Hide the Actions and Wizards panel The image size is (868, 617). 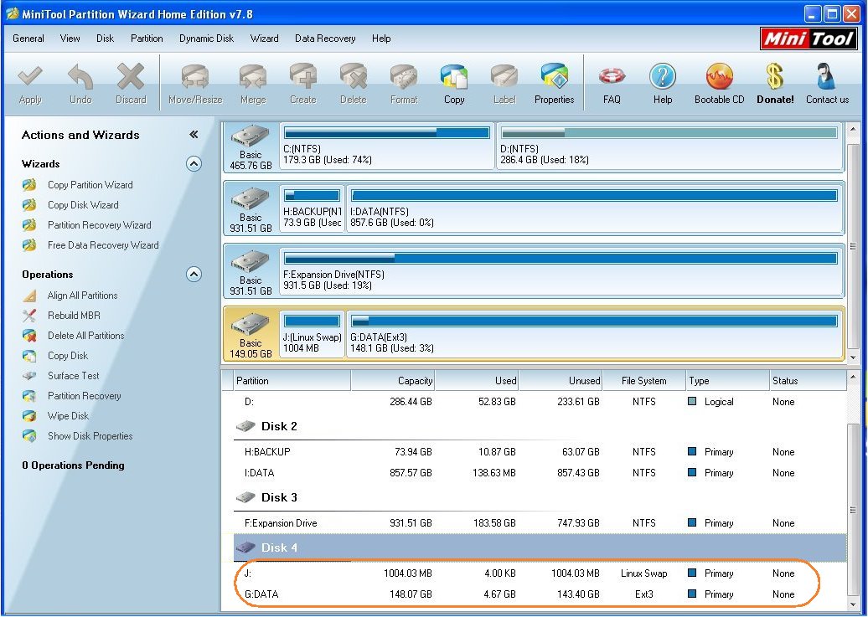pyautogui.click(x=194, y=135)
